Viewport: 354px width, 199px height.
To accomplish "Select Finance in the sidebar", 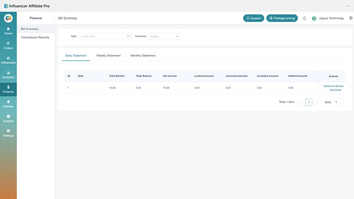I will coord(8,89).
